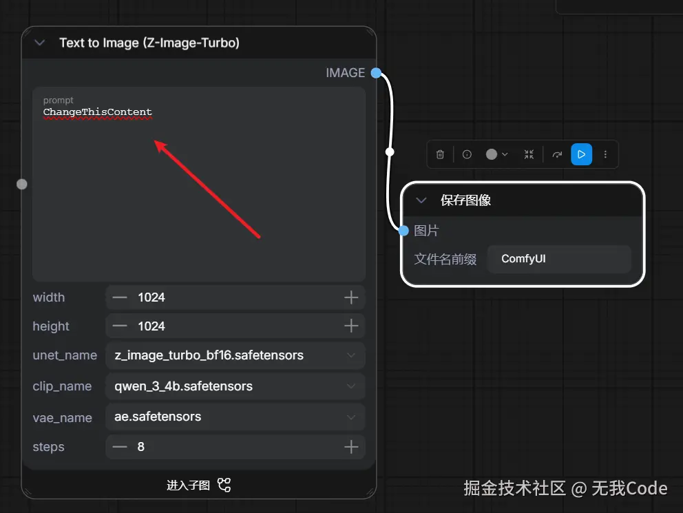Click the steps value 8

140,447
